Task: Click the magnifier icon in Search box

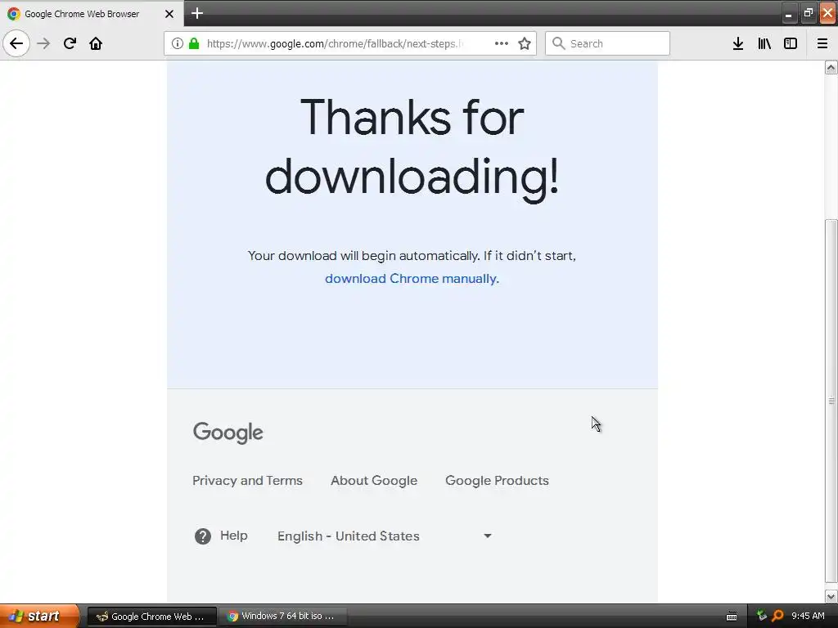Action: click(x=558, y=43)
